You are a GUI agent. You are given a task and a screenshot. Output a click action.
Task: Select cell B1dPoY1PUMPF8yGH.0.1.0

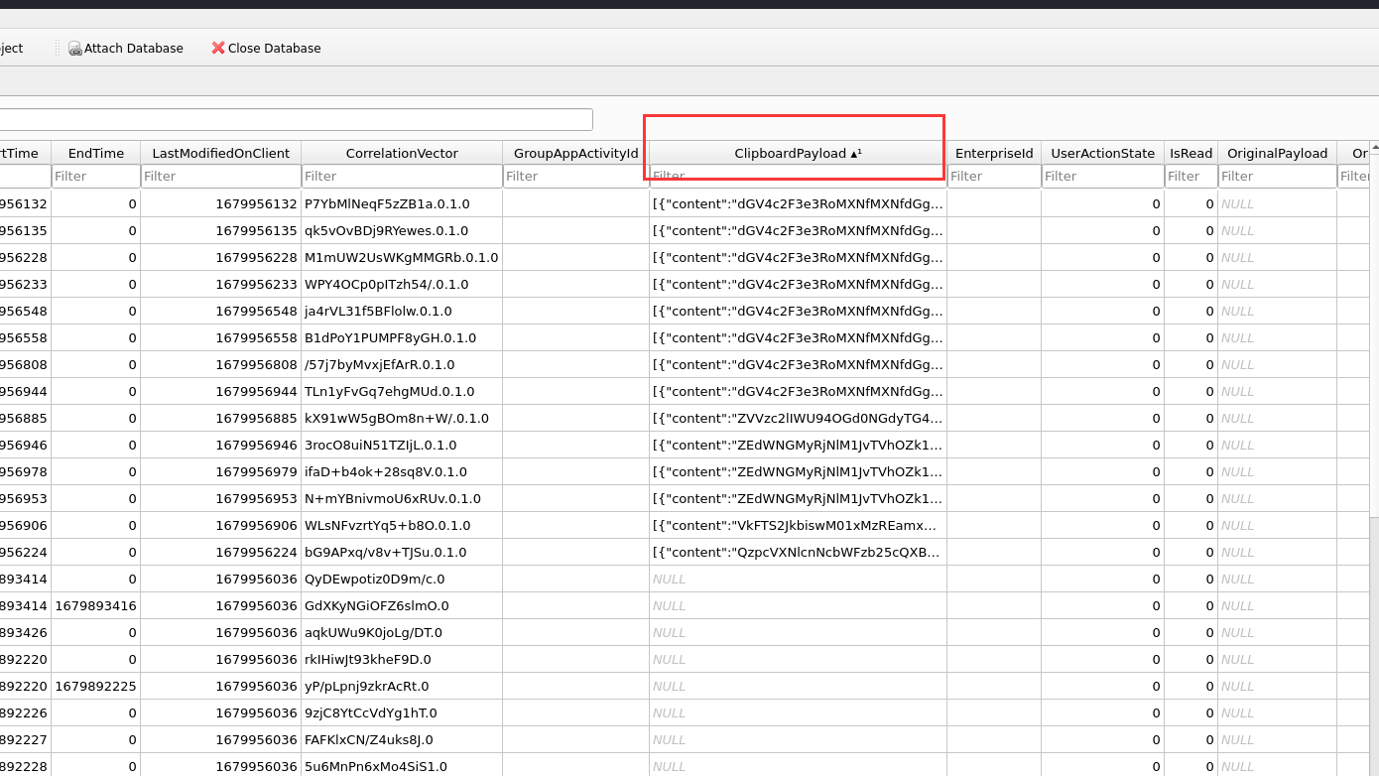[x=402, y=337]
